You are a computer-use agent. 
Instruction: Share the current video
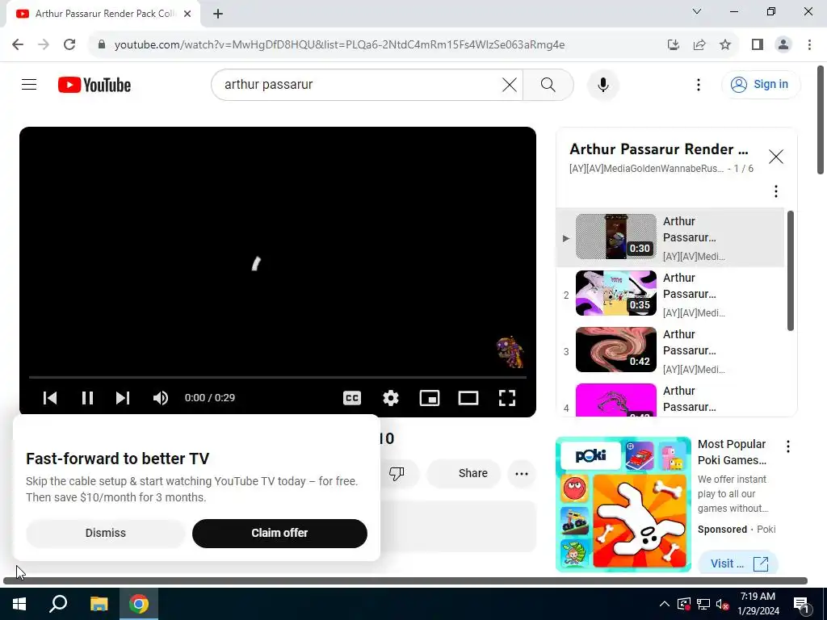pos(463,473)
